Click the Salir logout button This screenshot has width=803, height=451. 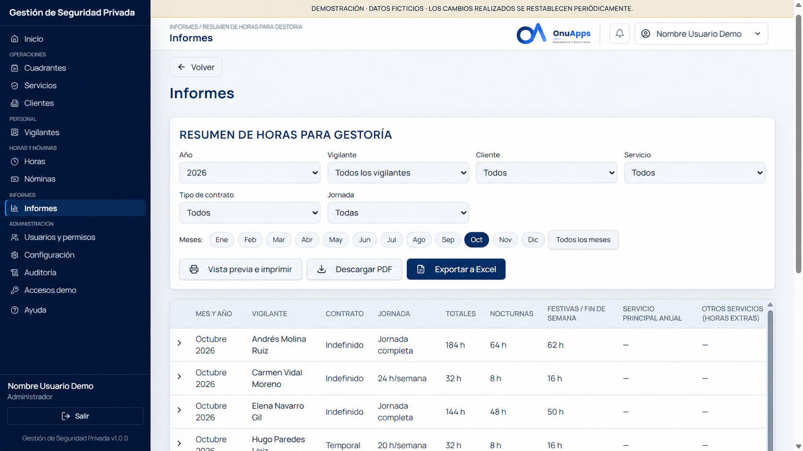click(75, 416)
